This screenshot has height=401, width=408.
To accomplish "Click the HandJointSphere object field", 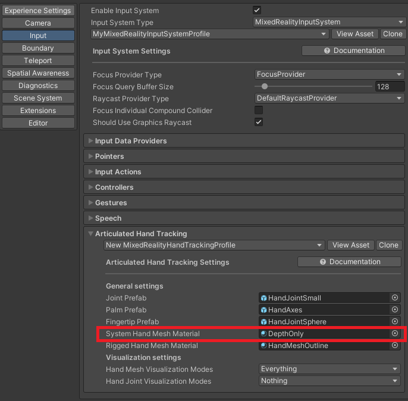I will click(329, 322).
